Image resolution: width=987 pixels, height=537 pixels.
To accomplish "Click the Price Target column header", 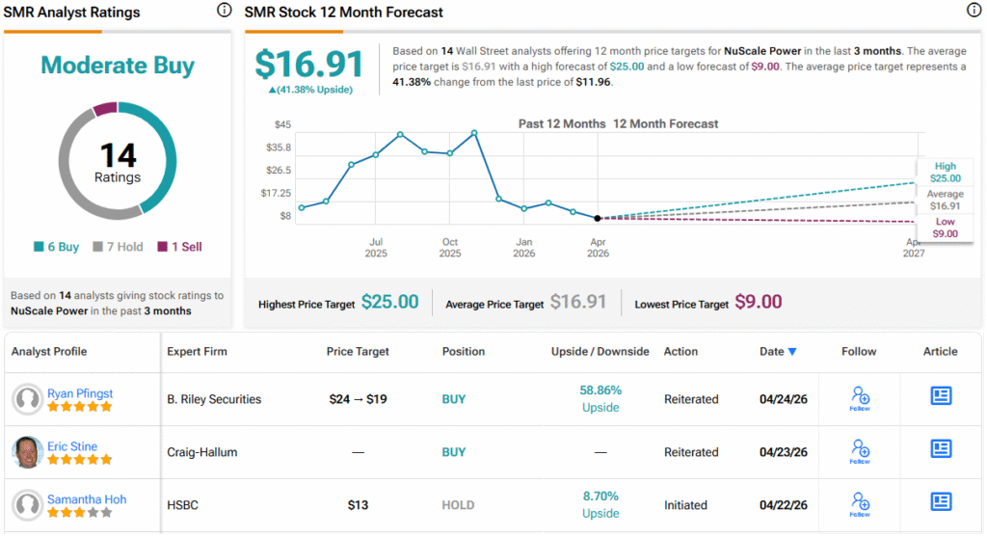I will [x=358, y=352].
